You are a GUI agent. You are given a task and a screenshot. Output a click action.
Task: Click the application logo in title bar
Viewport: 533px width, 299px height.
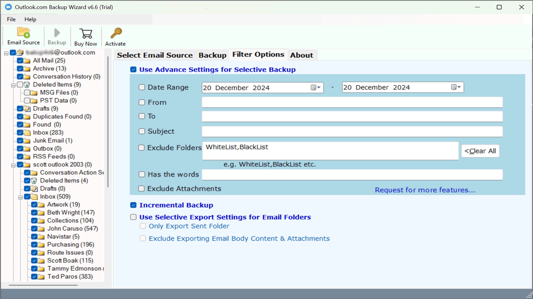click(7, 7)
